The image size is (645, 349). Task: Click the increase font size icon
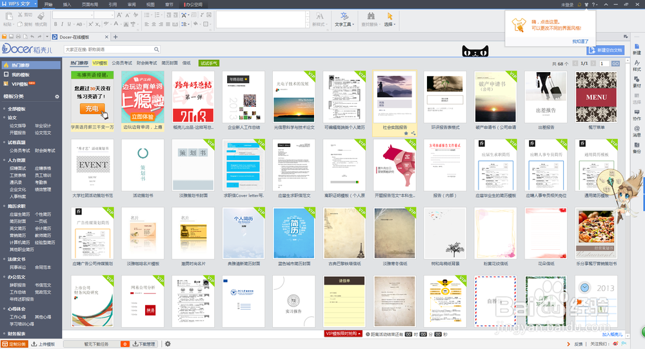coord(119,15)
